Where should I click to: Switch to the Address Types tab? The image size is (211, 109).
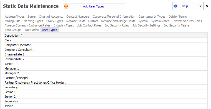[15, 17]
